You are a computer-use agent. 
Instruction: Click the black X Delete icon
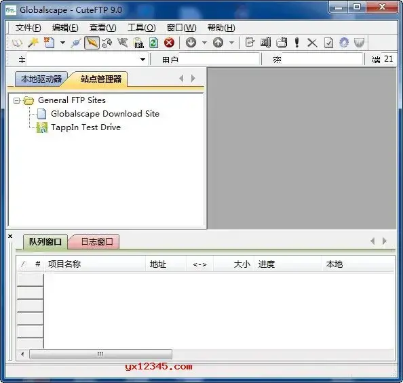(312, 43)
